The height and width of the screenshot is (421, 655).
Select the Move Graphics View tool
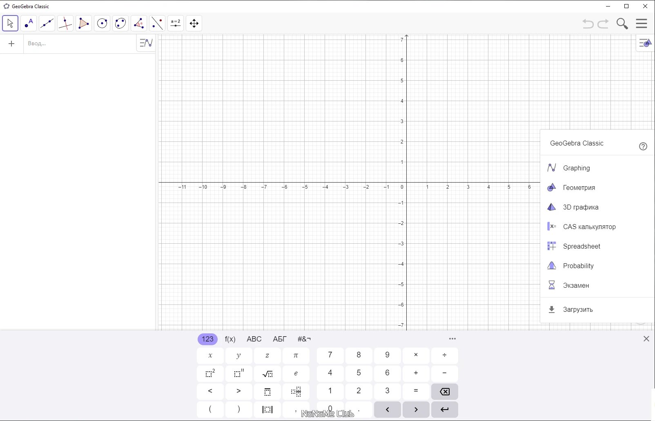[194, 23]
